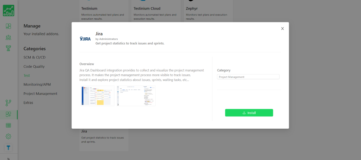Select the Code Quality category
361x160 pixels.
(x=34, y=67)
